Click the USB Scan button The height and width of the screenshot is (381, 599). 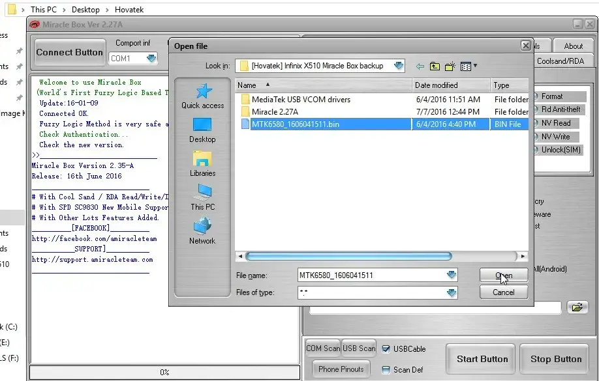[x=359, y=348]
